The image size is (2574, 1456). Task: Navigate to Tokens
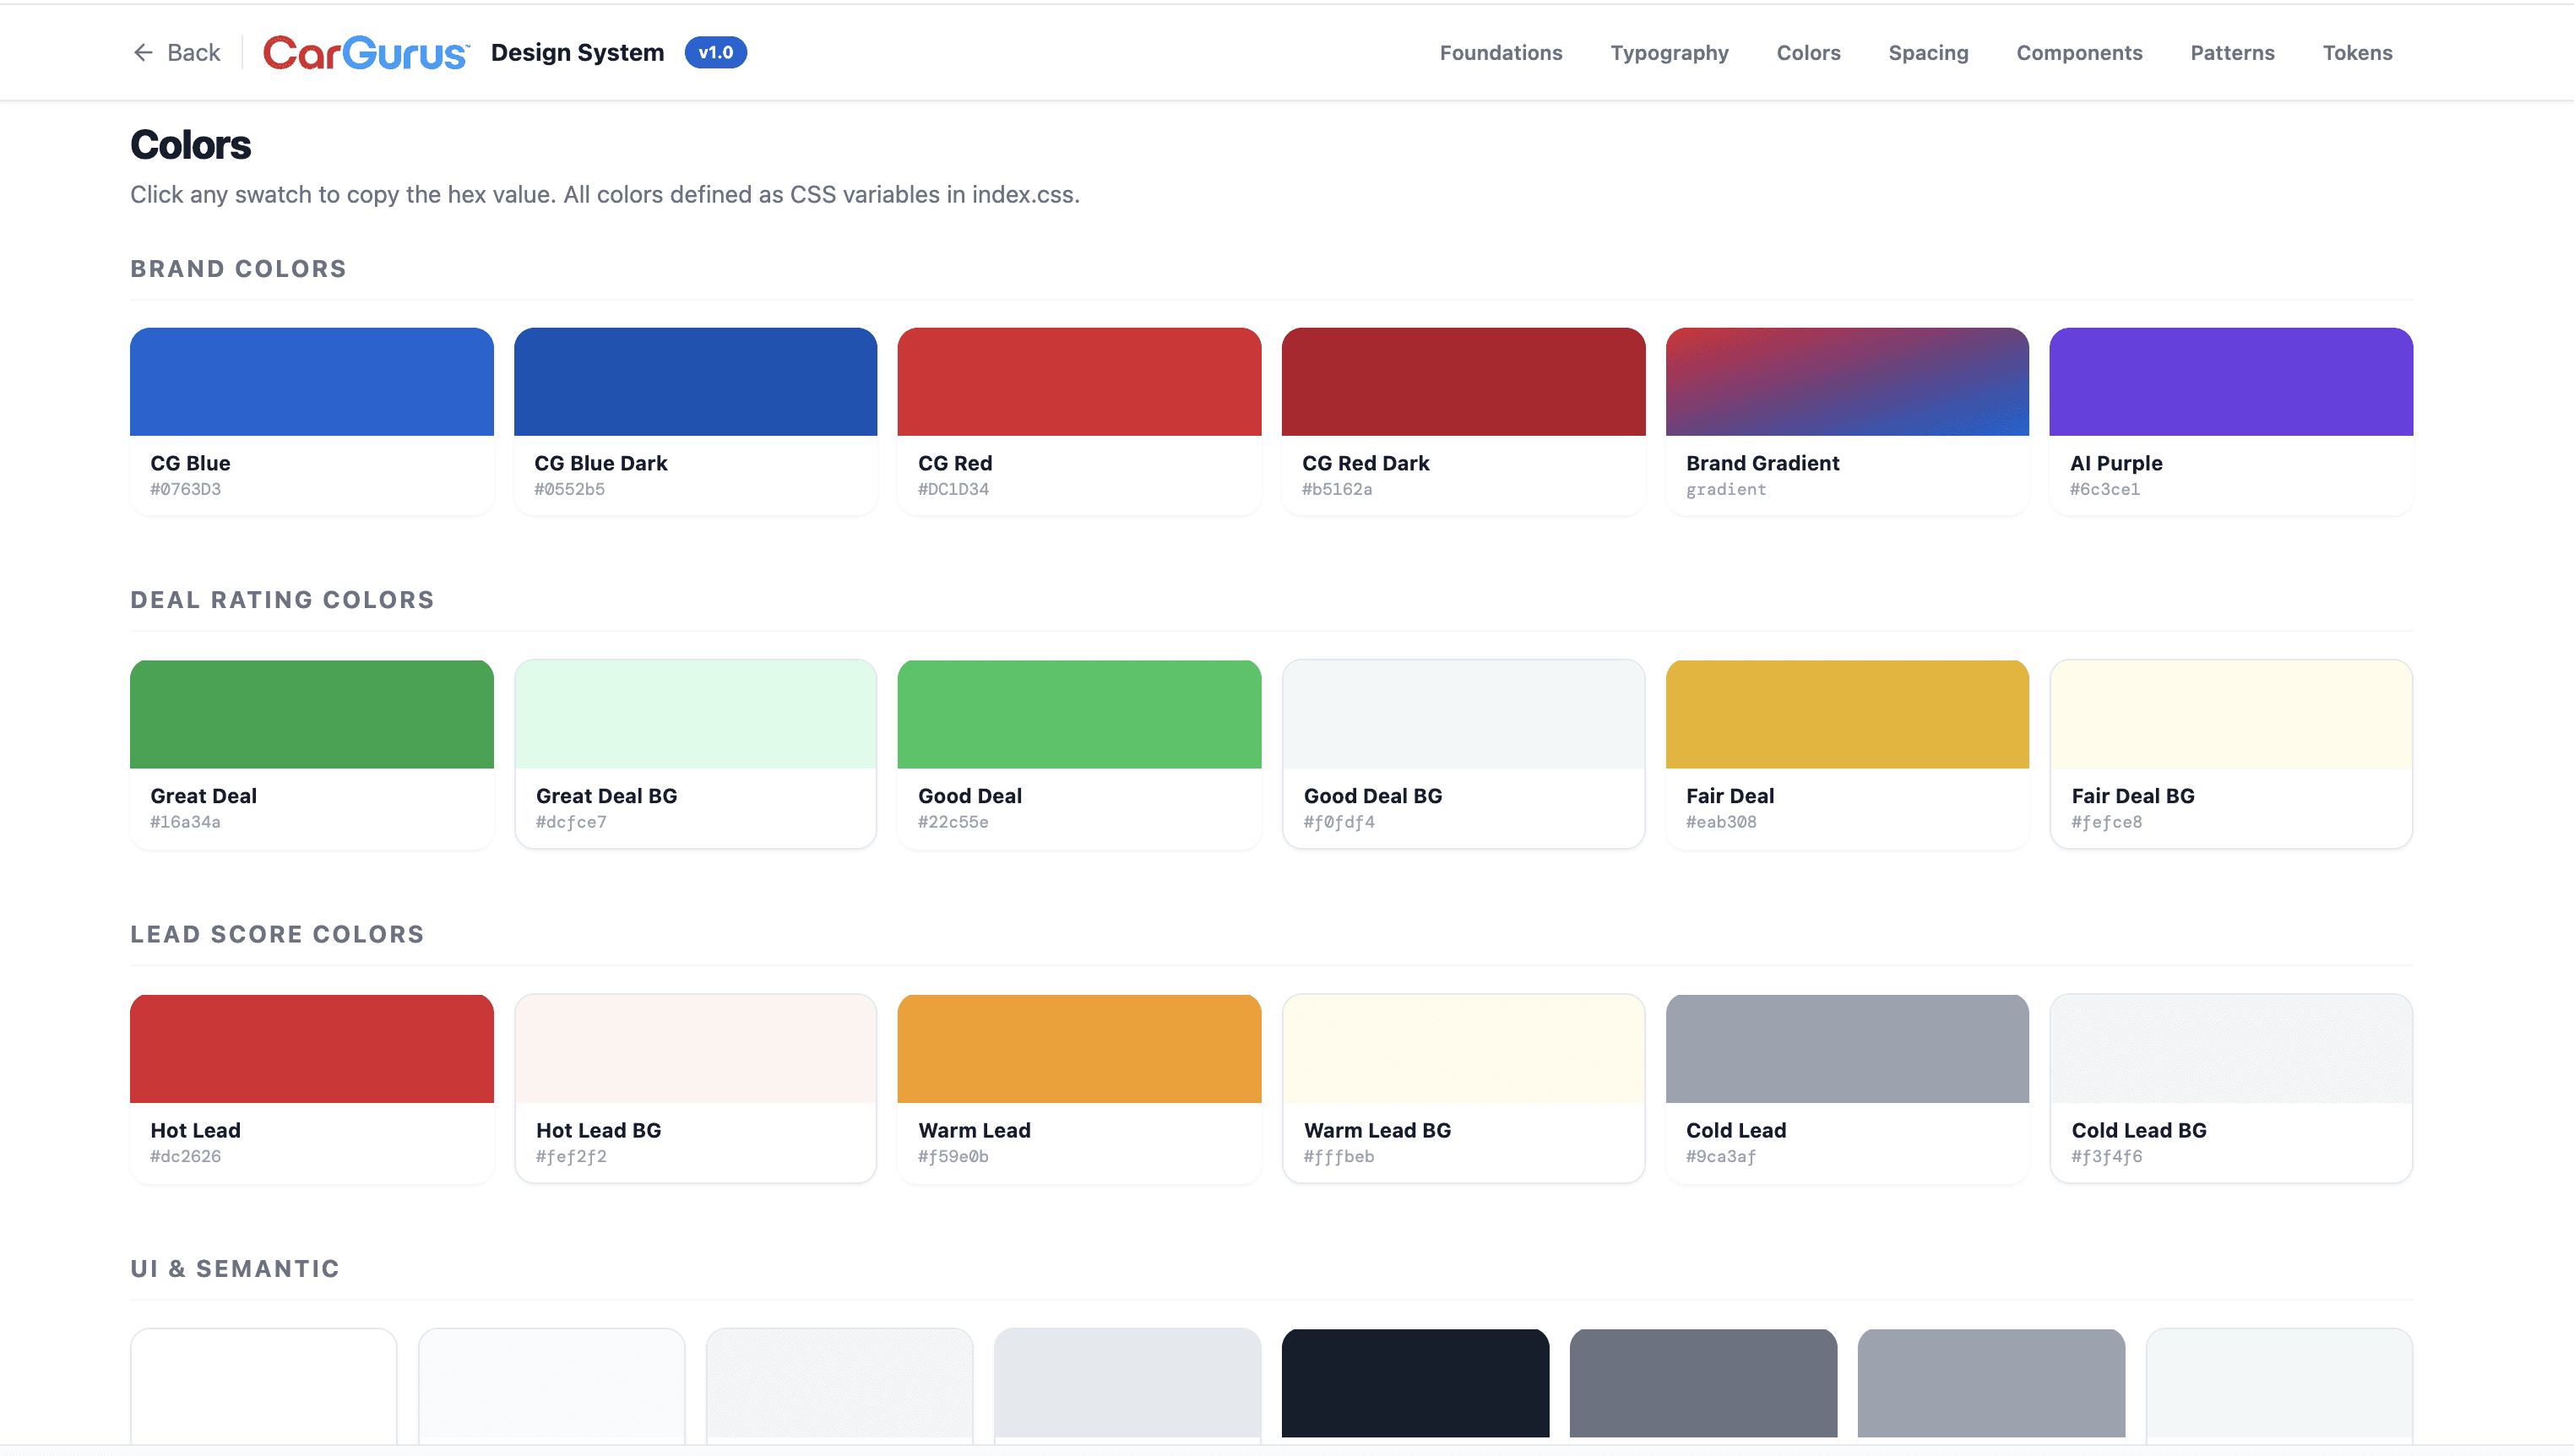tap(2356, 52)
